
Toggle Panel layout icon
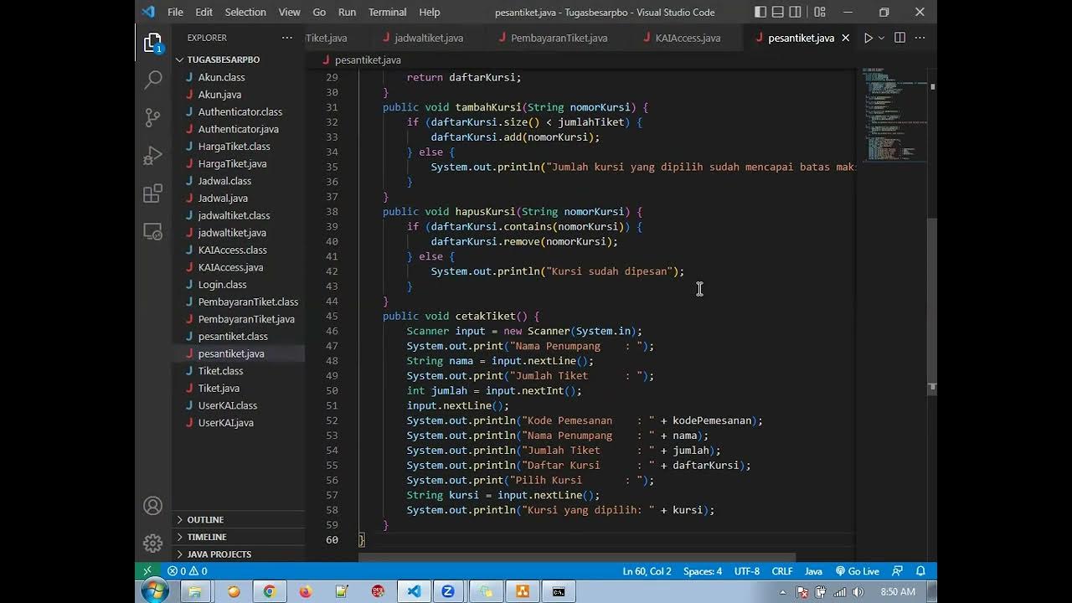[x=778, y=12]
